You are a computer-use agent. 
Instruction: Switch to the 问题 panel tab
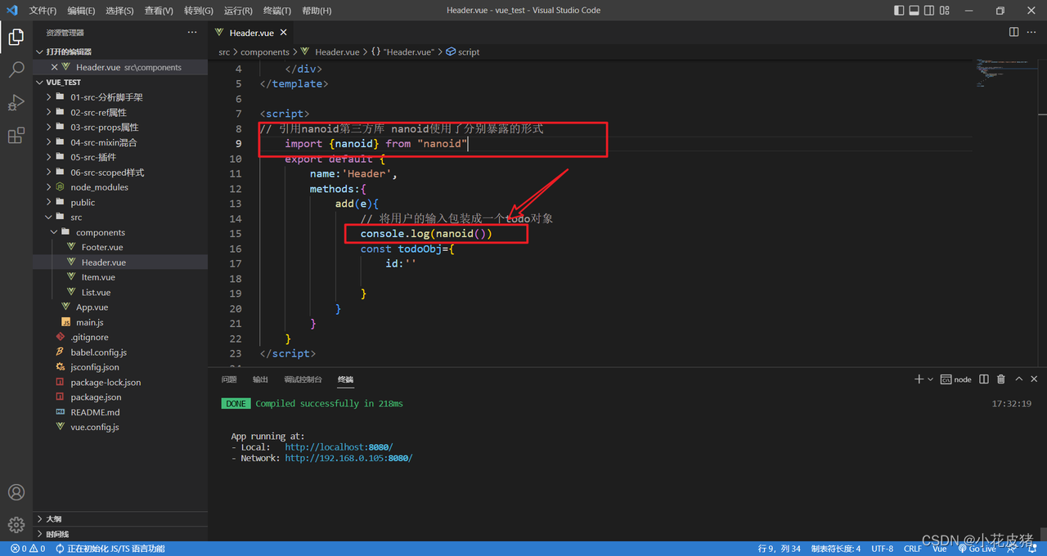coord(229,379)
